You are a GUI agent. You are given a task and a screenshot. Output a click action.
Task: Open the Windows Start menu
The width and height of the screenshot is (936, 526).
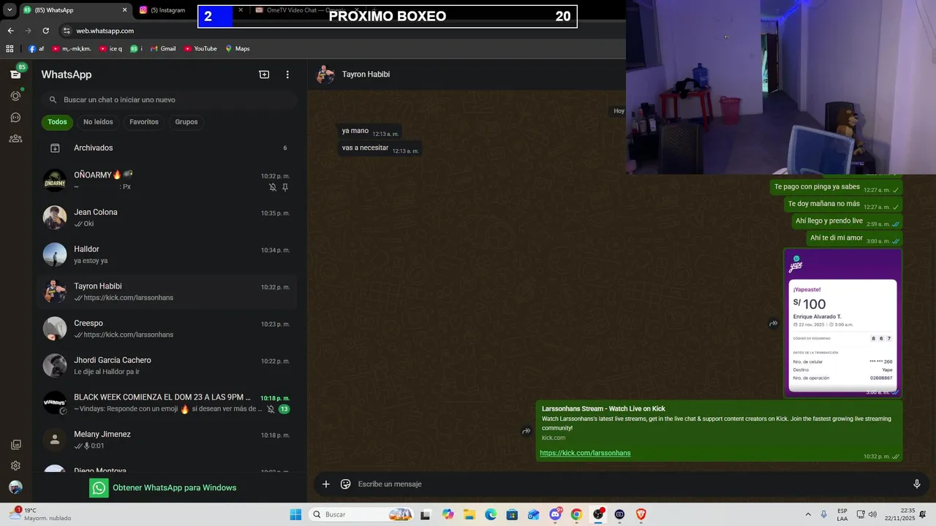pos(295,514)
